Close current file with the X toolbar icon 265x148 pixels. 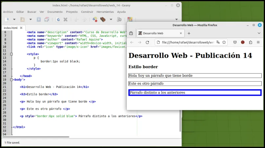coord(66,20)
